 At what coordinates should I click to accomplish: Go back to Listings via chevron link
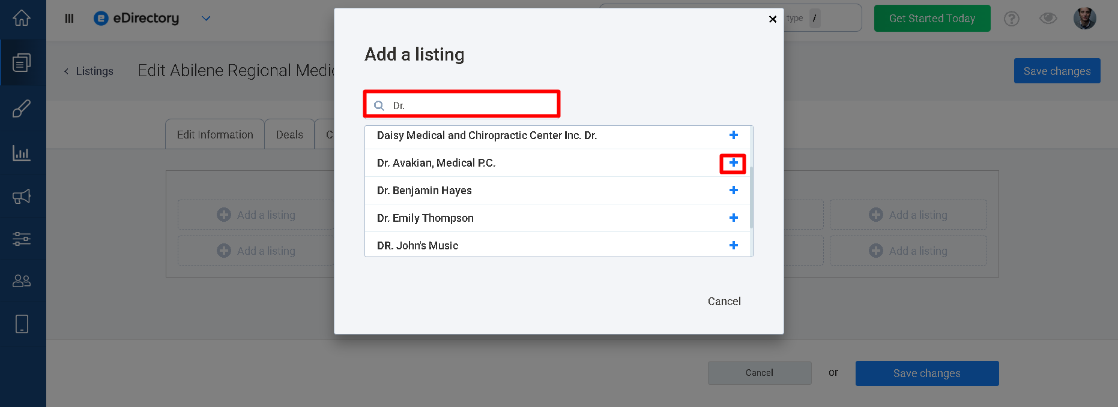coord(89,71)
